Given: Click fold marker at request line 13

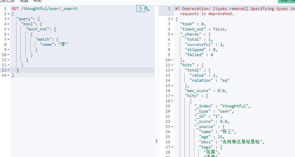Looking at the screenshot, I should coord(9,70).
